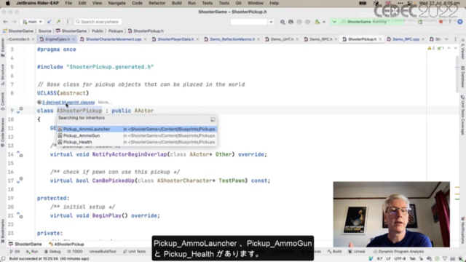Click the green Push arrow icon
The height and width of the screenshot is (262, 466).
pyautogui.click(x=58, y=22)
